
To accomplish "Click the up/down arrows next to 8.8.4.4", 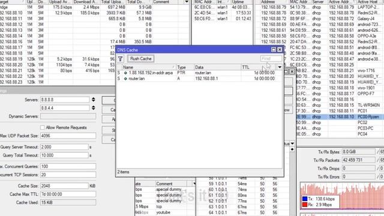I will [x=94, y=108].
